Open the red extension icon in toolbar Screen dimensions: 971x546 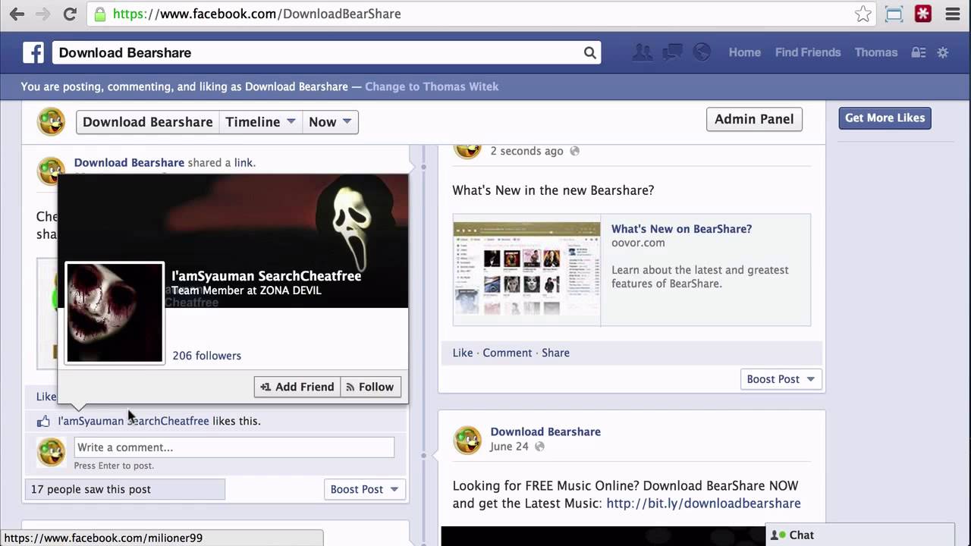923,14
